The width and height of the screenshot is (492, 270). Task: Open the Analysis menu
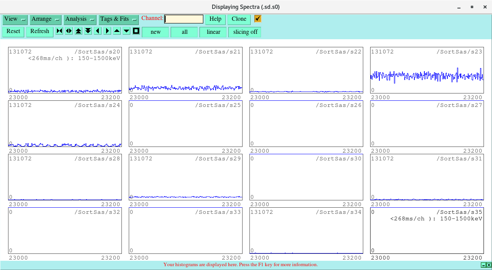(x=80, y=19)
